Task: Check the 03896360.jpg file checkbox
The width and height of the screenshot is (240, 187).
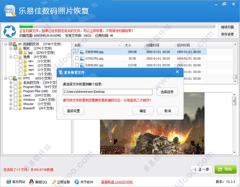Action: point(77,65)
